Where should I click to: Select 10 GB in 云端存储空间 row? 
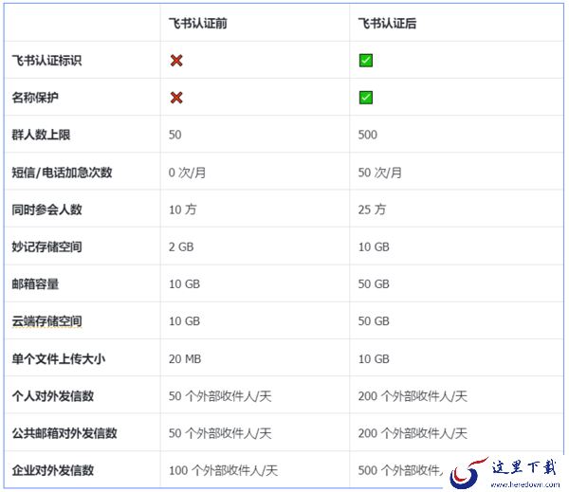coord(184,321)
